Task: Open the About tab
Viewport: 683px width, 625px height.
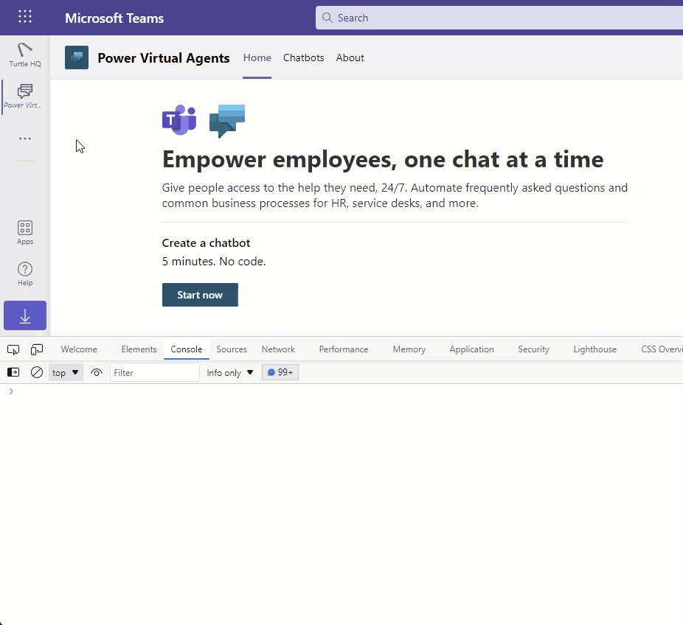Action: coord(350,58)
